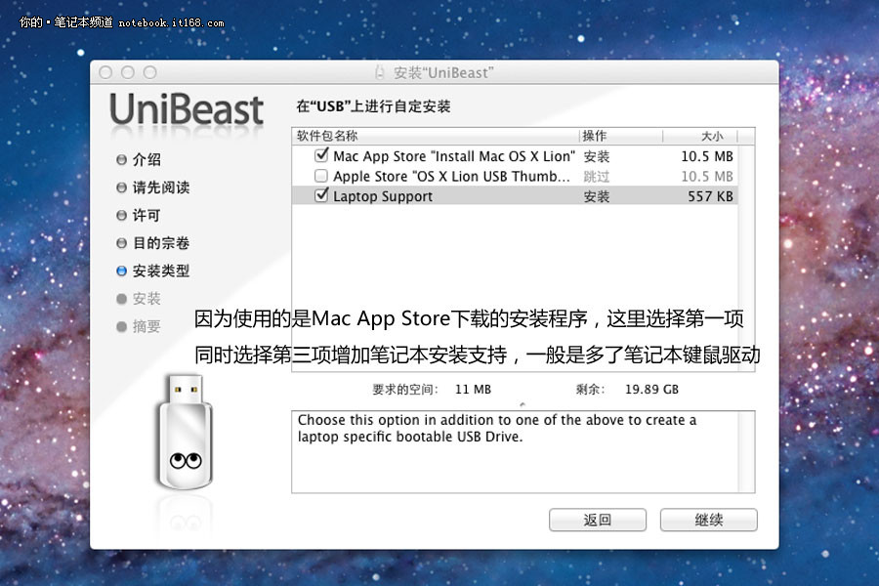Click the 在“USB”上进行自定安装 heading
The width and height of the screenshot is (879, 586).
pos(373,106)
